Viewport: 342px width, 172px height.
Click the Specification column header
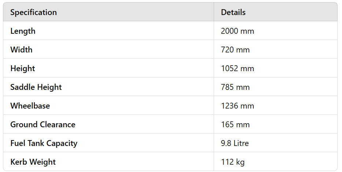tap(33, 12)
